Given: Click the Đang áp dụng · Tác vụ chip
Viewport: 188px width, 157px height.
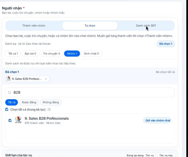Looking at the screenshot, I should [x=140, y=155].
